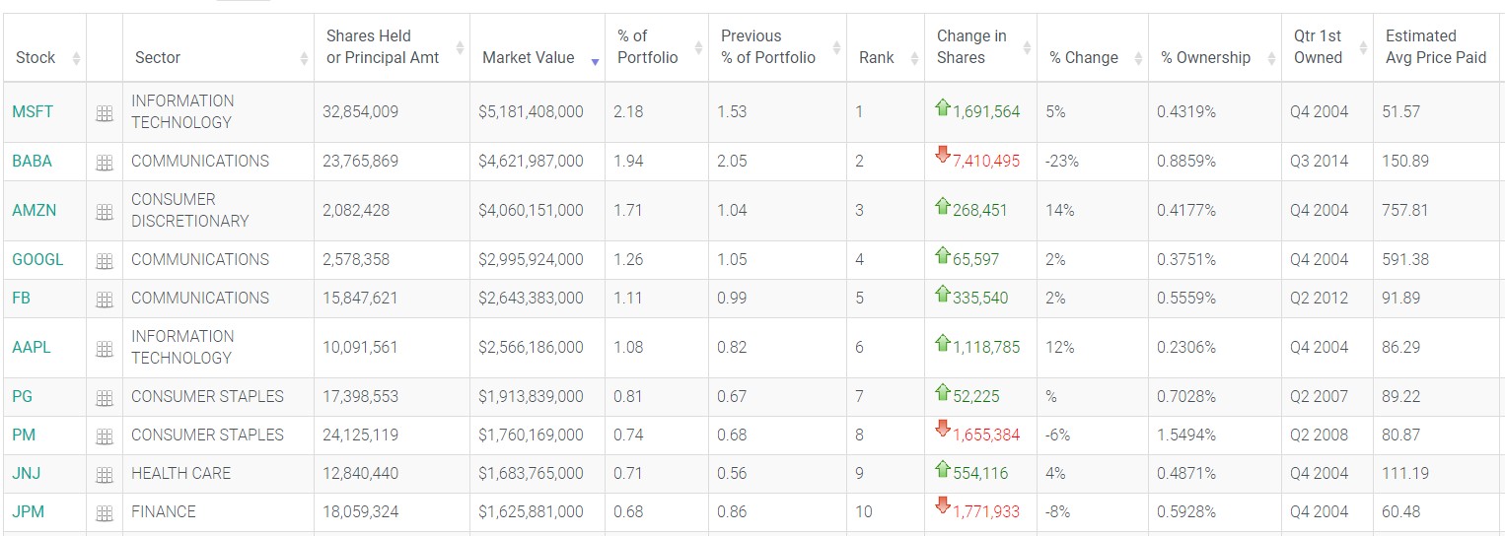Click the Estimated Avg Price Paid header
Screen dimensions: 1505x536
point(1435,47)
